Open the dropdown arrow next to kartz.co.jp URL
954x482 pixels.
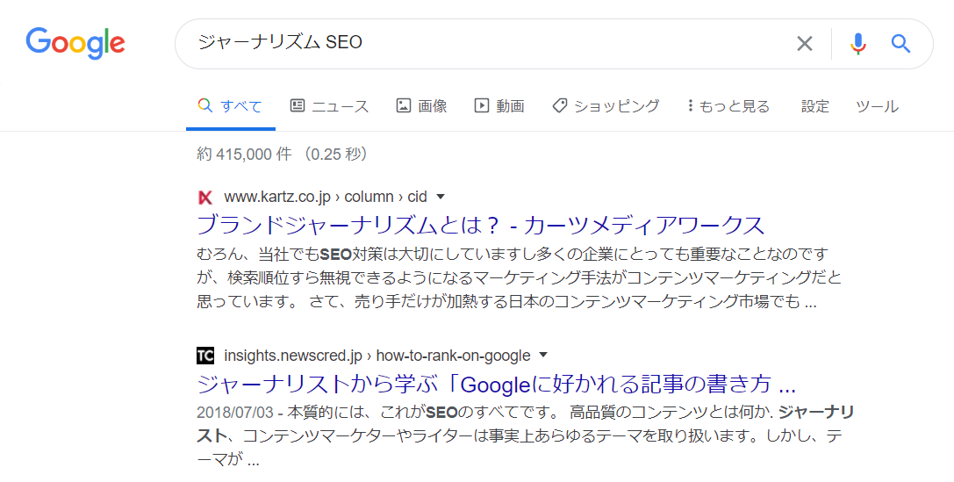click(441, 197)
